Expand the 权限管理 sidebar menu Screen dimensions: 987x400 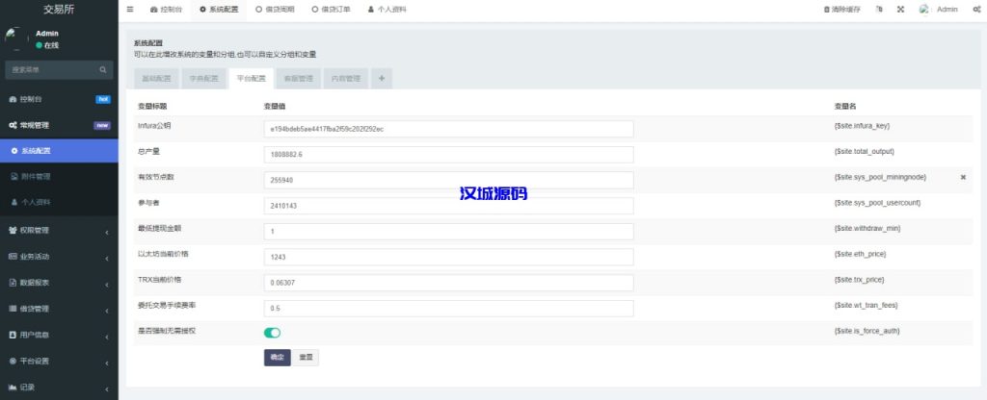[59, 231]
